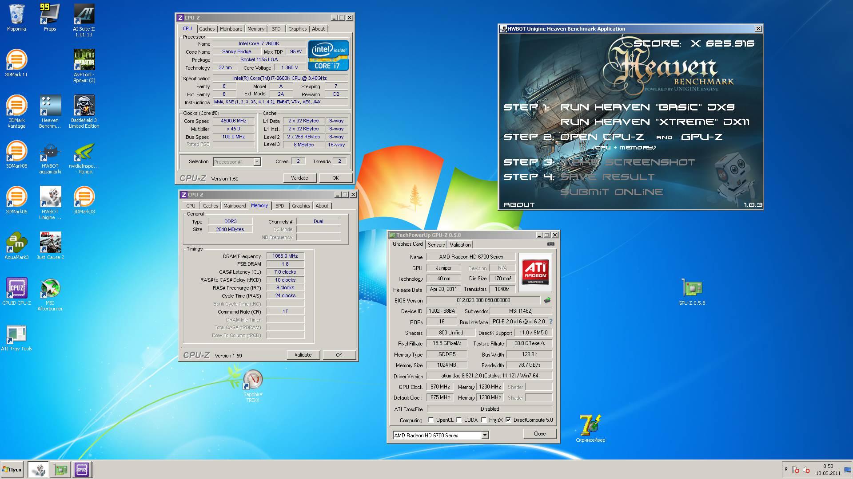Switch to Sensors tab in GPU-Z
853x479 pixels.
[x=436, y=245]
